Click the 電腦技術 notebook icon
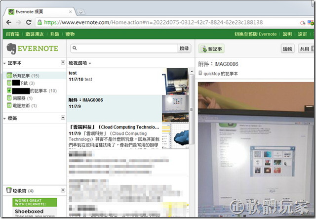The height and width of the screenshot is (219, 316). [x=9, y=105]
